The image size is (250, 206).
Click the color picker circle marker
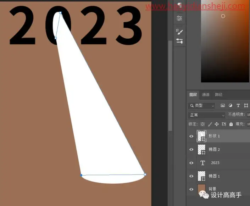(x=223, y=16)
